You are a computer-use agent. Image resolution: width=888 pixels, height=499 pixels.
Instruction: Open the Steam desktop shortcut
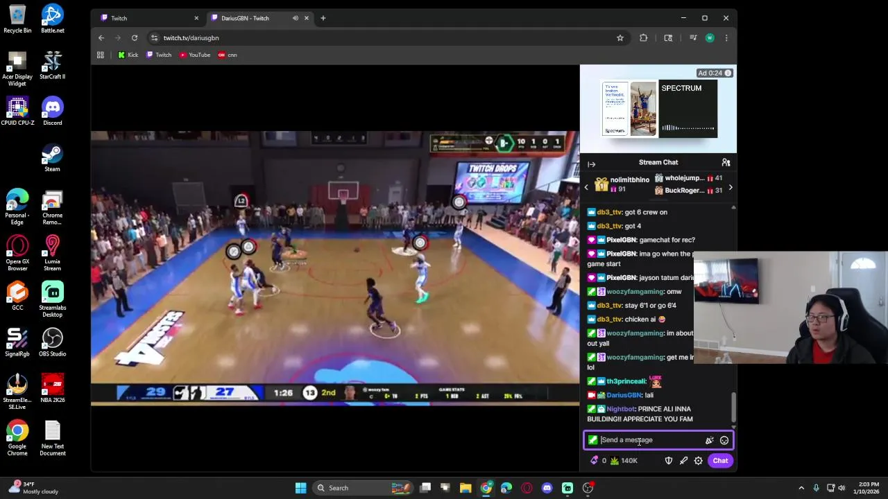52,158
